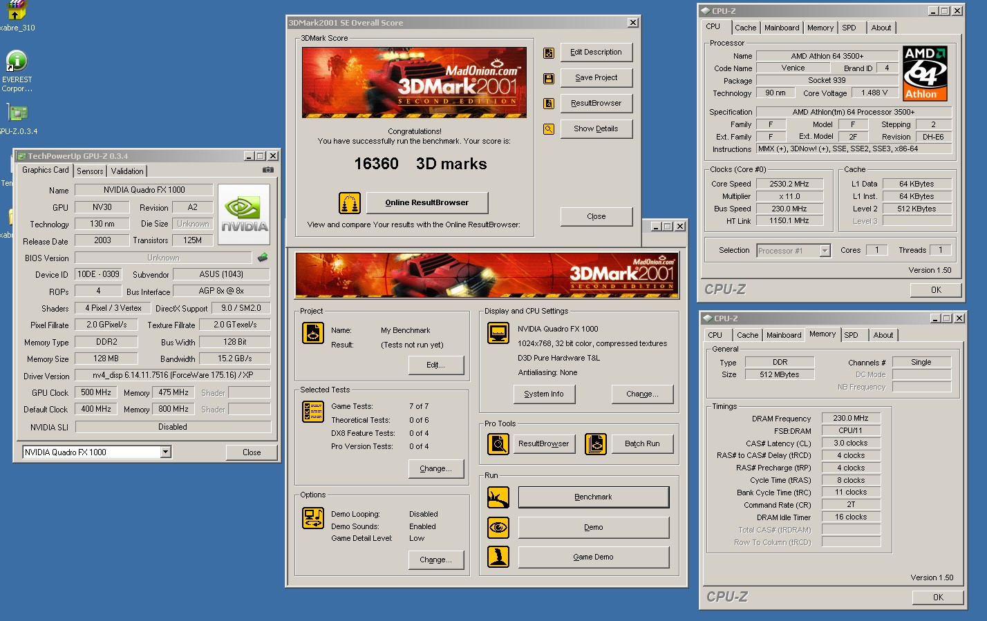987x621 pixels.
Task: Click the Benchmark run icon
Action: click(498, 497)
